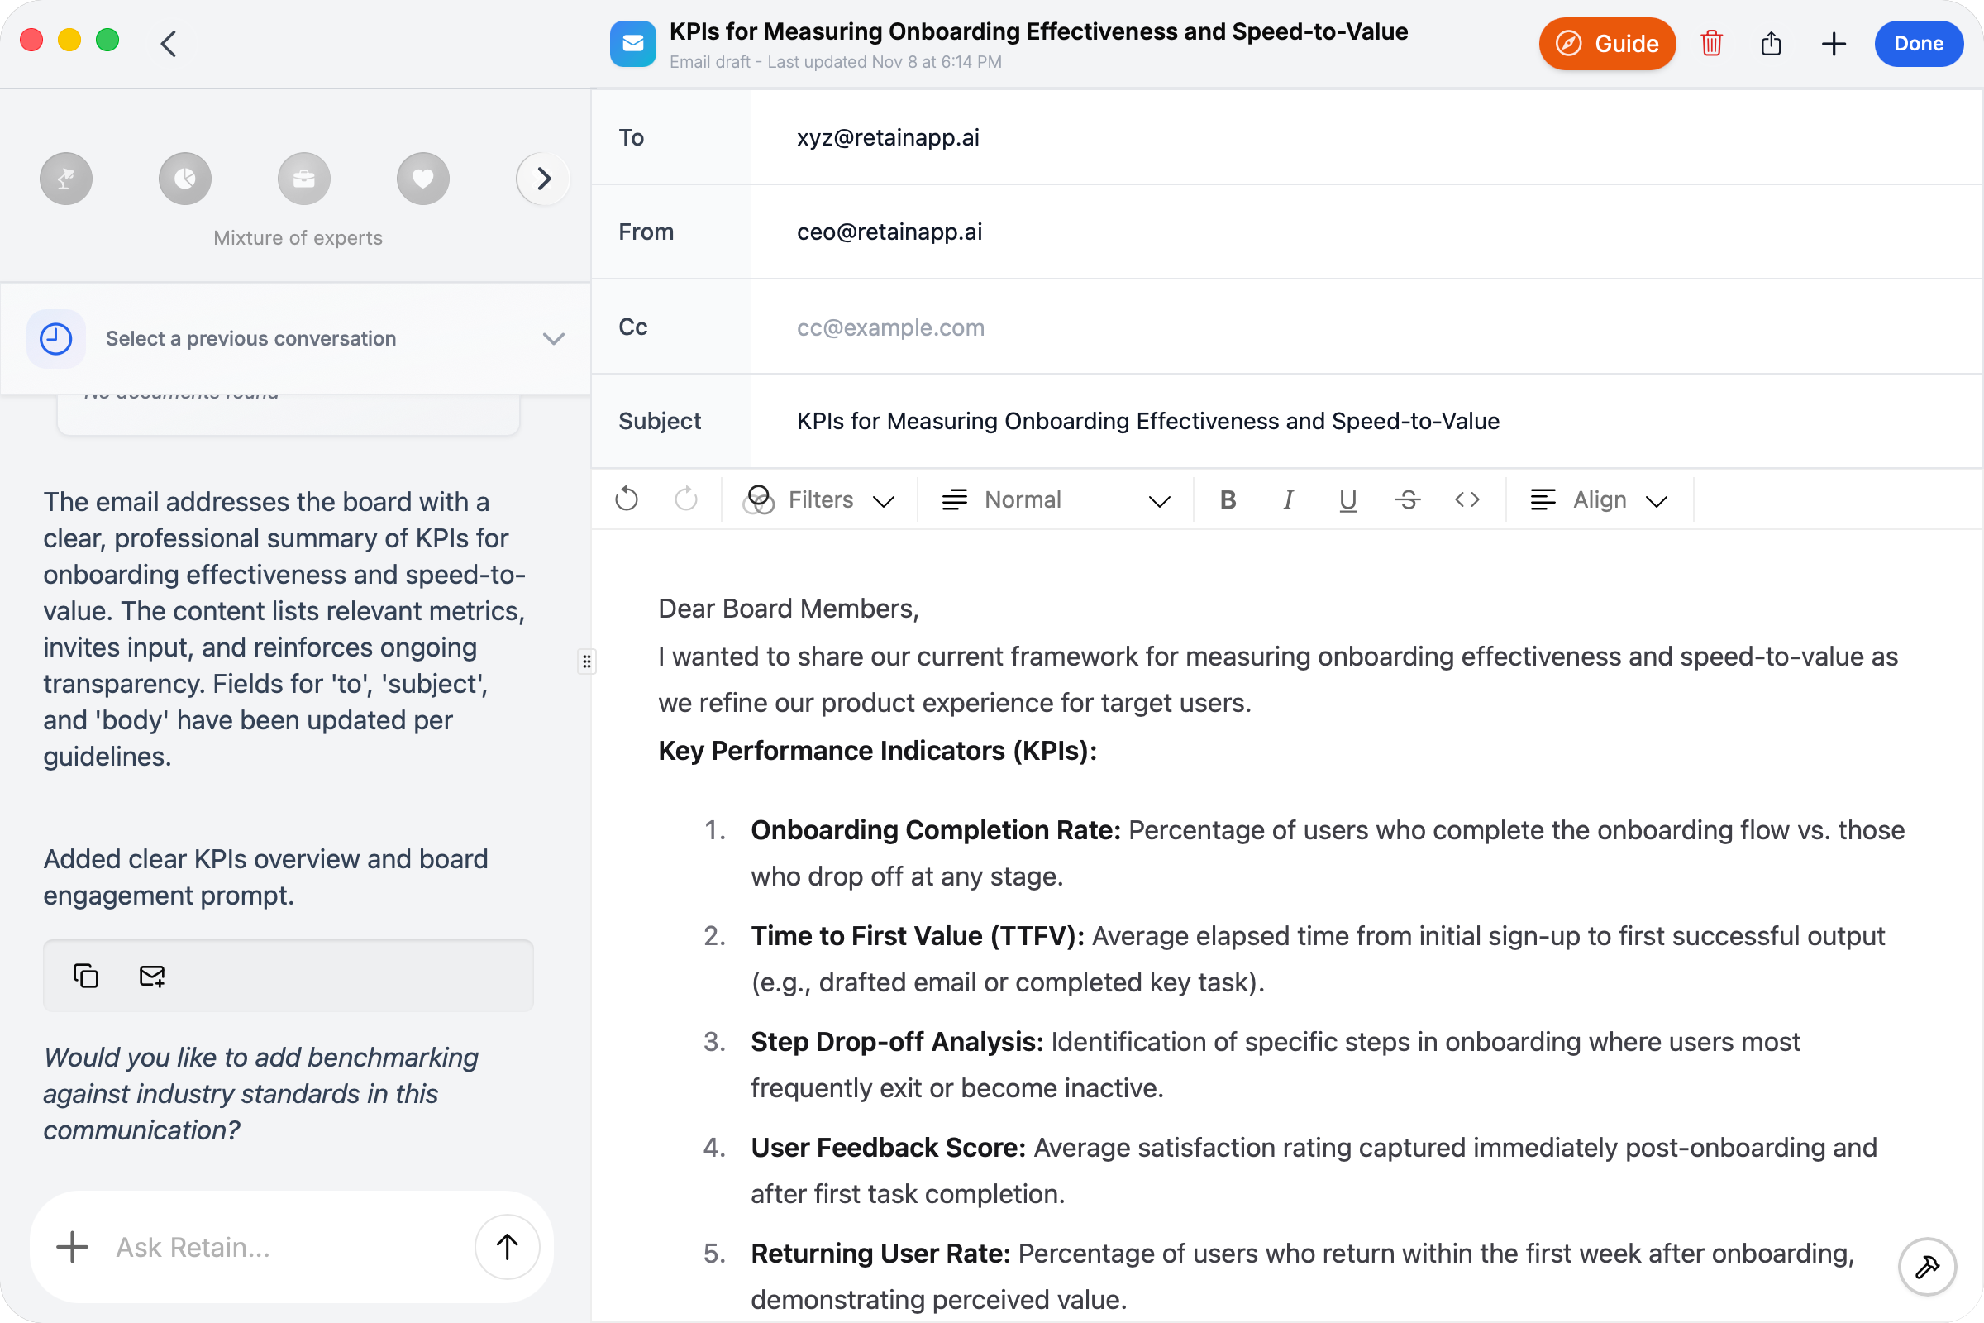Select the pie chart expert icon
This screenshot has height=1323, width=1984.
coord(184,178)
